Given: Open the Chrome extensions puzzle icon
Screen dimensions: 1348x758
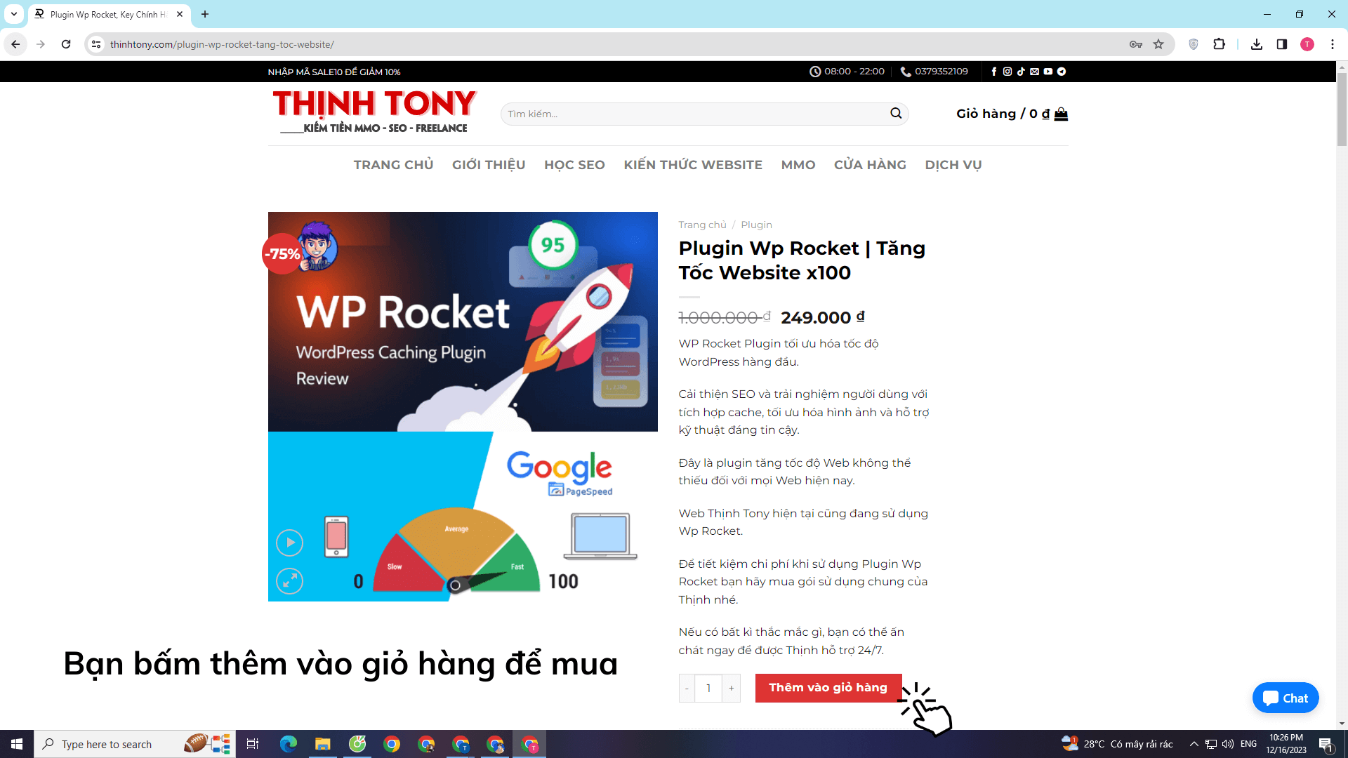Looking at the screenshot, I should click(x=1220, y=44).
